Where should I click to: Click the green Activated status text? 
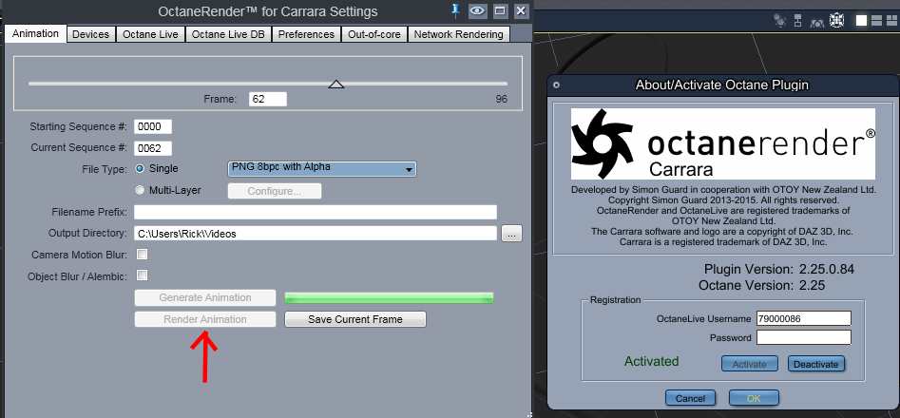coord(651,361)
